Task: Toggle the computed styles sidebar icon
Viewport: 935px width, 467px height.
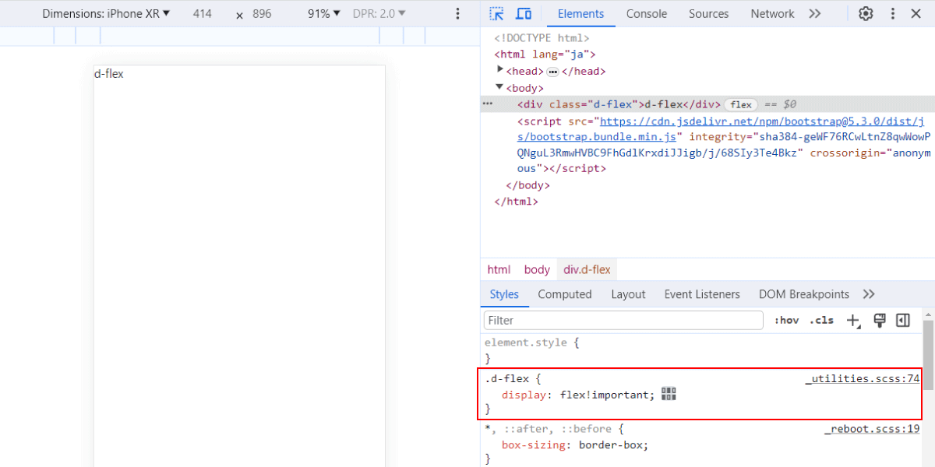Action: pos(903,320)
